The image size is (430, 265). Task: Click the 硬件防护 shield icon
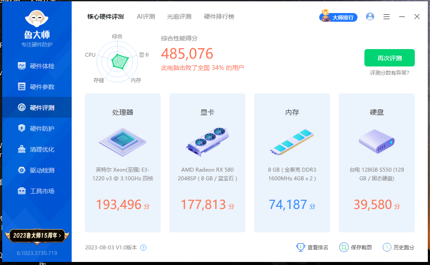click(22, 129)
